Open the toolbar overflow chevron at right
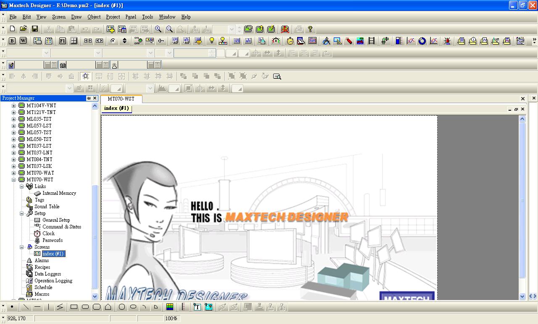 (534, 41)
